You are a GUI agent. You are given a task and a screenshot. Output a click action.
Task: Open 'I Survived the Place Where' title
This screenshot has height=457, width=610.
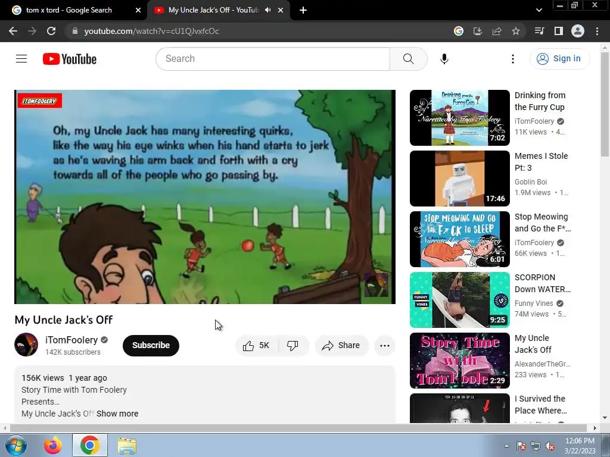(x=541, y=405)
